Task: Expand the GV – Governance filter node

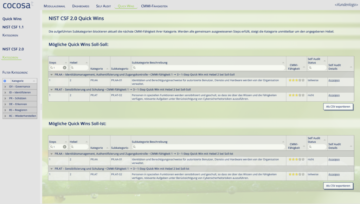Action: [5, 87]
